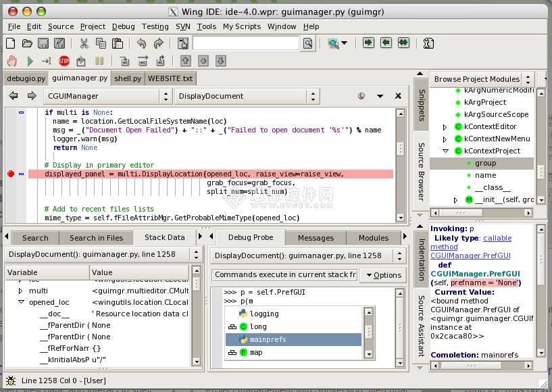Viewport: 552px width, 392px height.
Task: Go forward in editor history arrow
Action: tap(32, 95)
